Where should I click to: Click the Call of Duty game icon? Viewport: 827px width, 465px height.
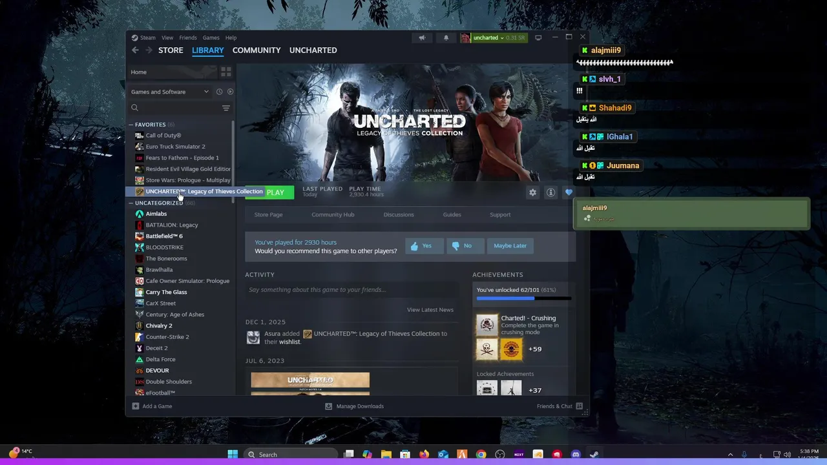[x=140, y=136]
